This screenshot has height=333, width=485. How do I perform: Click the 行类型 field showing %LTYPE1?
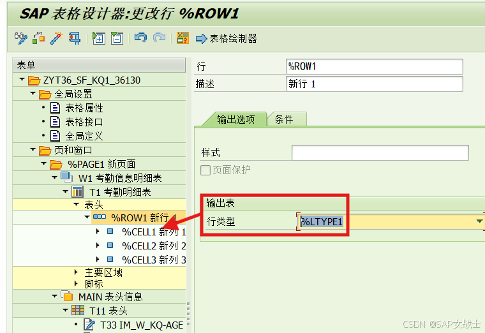click(x=390, y=221)
